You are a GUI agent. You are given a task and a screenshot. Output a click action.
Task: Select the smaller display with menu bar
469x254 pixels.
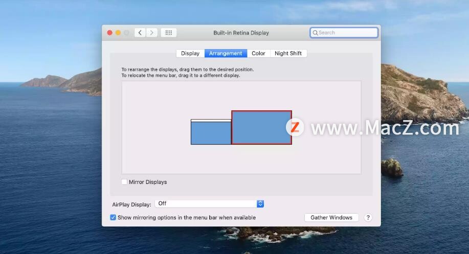click(211, 132)
